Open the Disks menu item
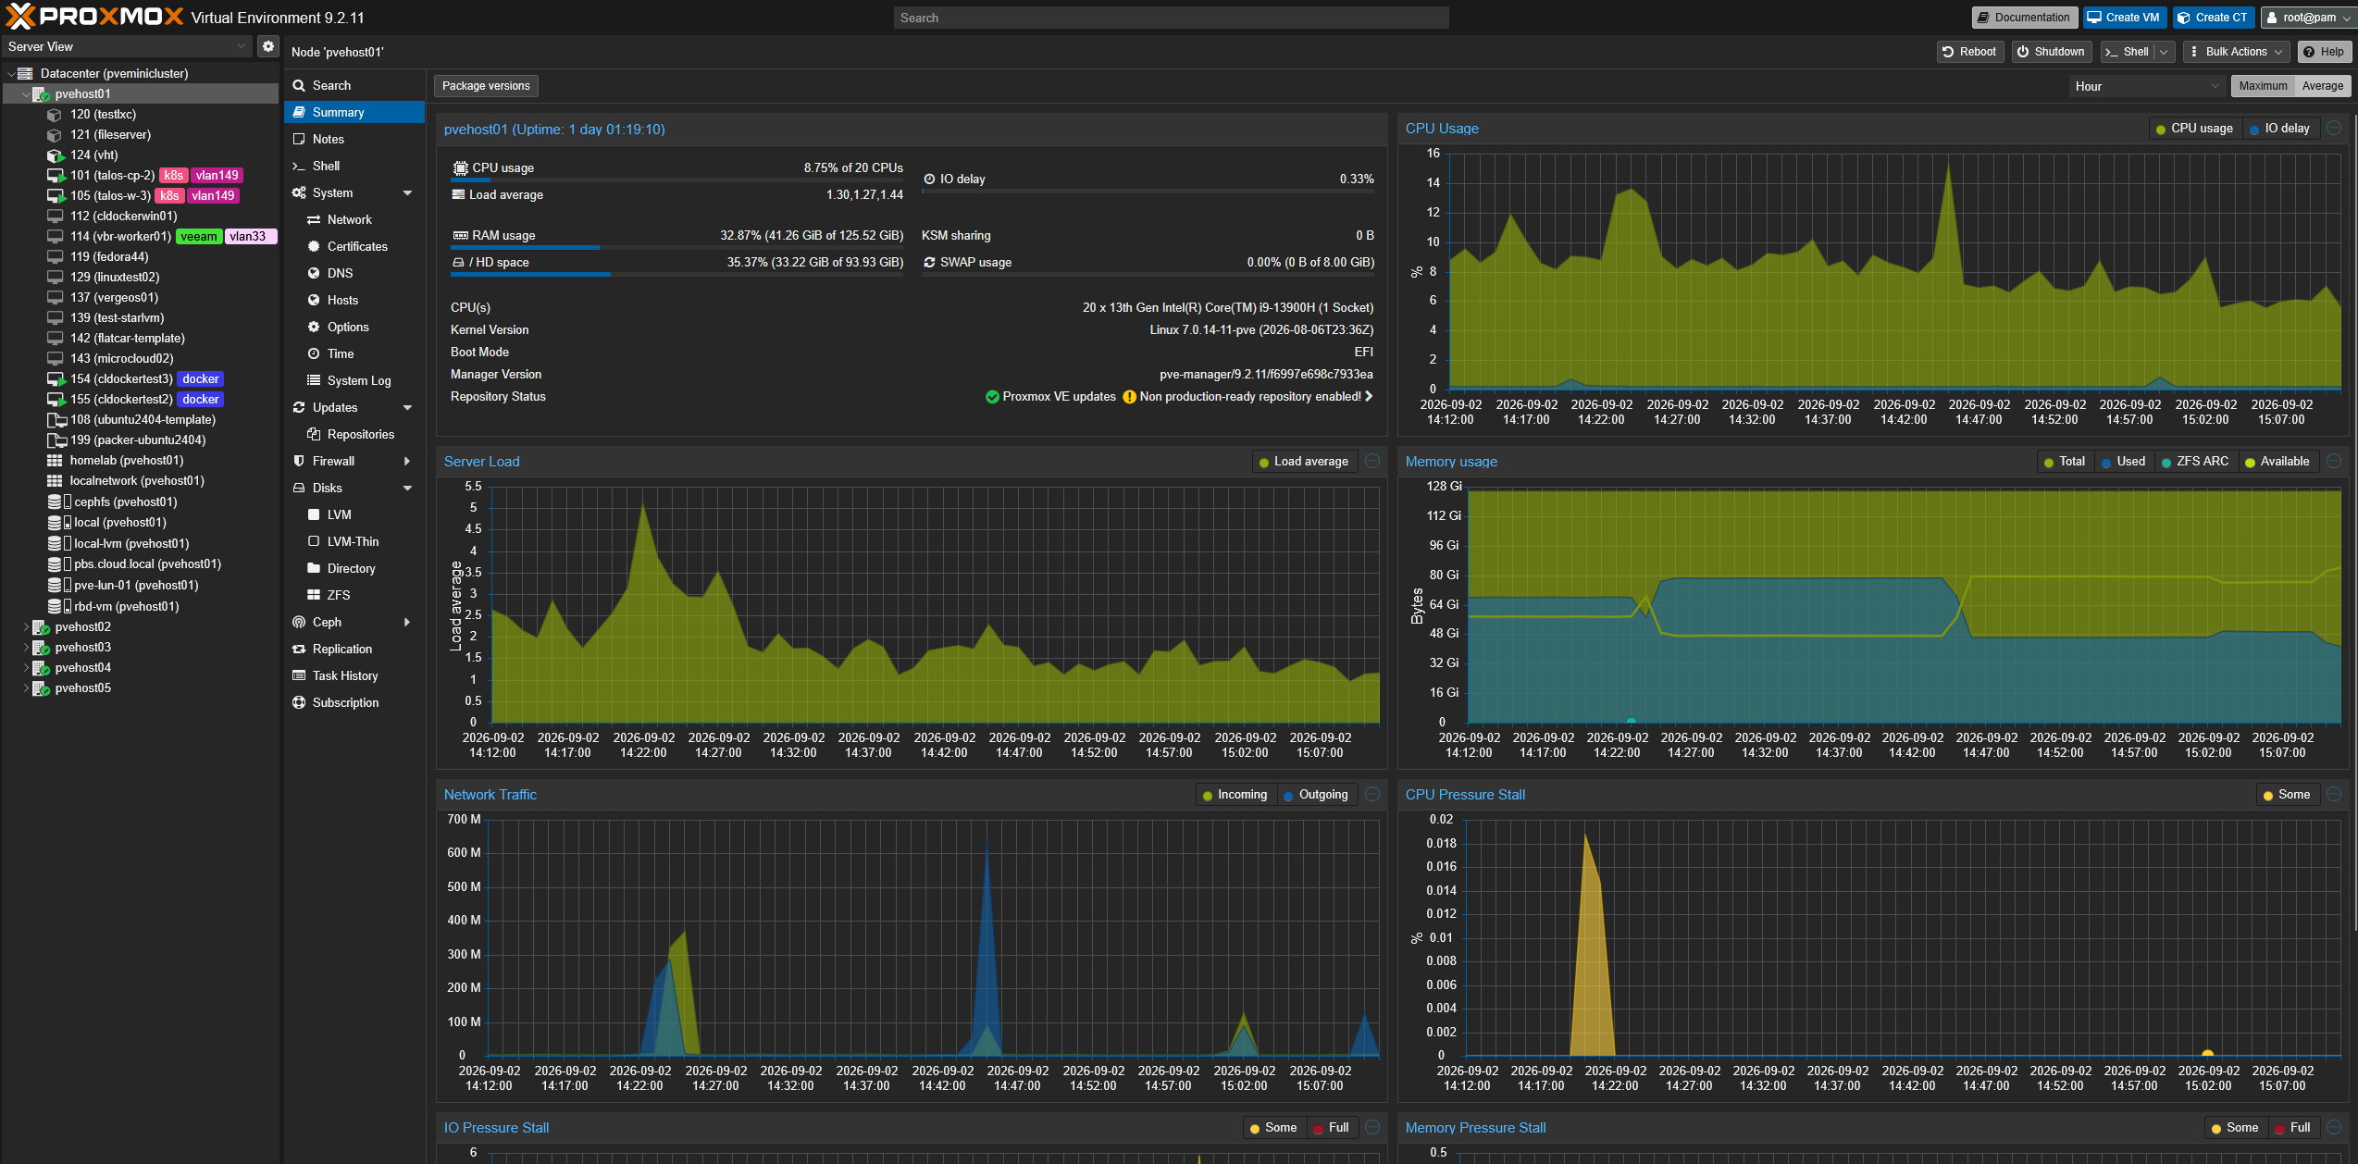Viewport: 2358px width, 1164px height. (x=354, y=488)
